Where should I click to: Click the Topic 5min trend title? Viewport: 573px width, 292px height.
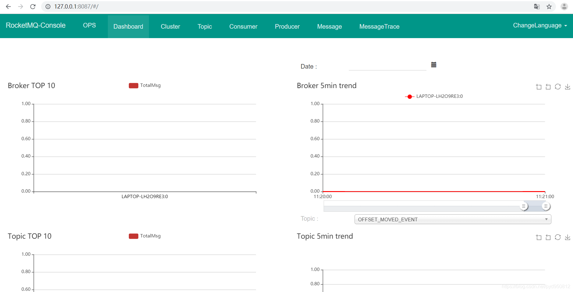pyautogui.click(x=325, y=236)
